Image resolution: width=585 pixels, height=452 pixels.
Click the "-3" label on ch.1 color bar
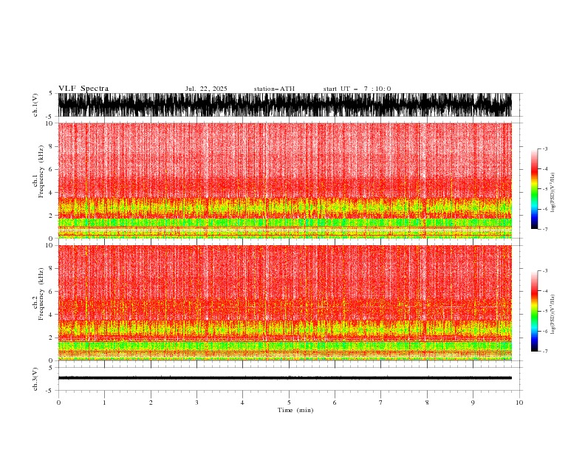[x=544, y=148]
